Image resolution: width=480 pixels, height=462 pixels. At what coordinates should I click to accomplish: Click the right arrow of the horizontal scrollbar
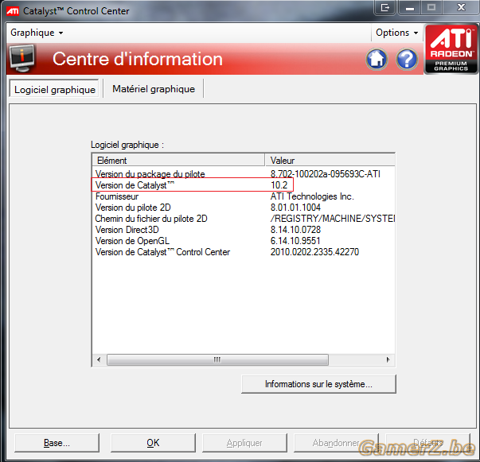click(x=388, y=359)
